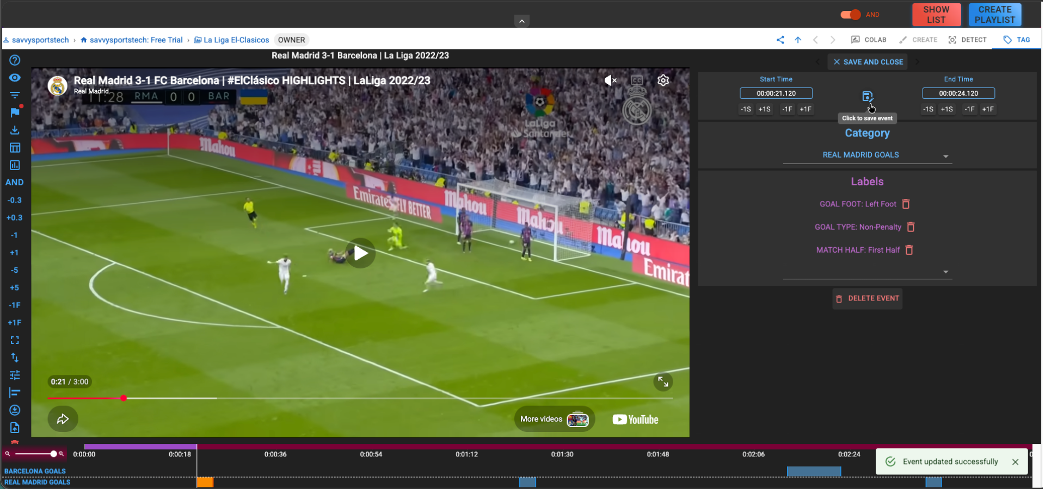This screenshot has height=489, width=1045.
Task: Toggle the AND switch at top
Action: pyautogui.click(x=850, y=15)
